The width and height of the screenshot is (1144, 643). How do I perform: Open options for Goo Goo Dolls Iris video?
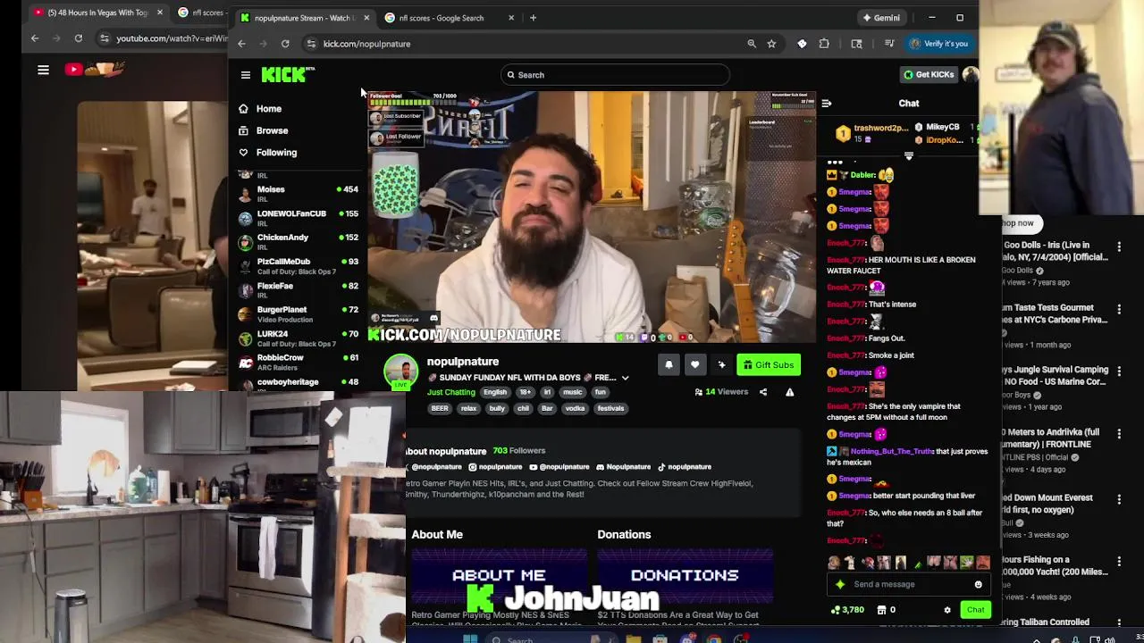point(1119,246)
